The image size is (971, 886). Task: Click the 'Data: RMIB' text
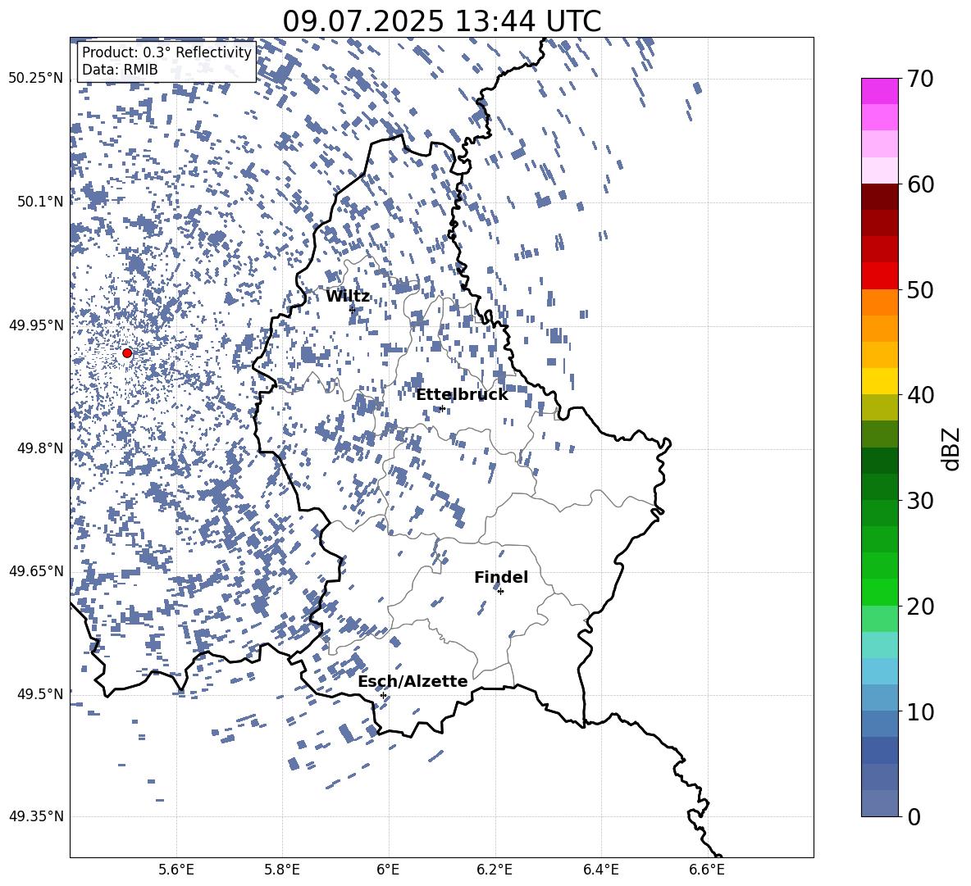tap(120, 70)
